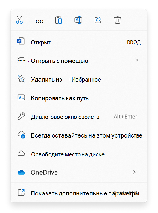Screen dimensions: 158x213
Task: Click the Word document icon
Action: pyautogui.click(x=21, y=41)
